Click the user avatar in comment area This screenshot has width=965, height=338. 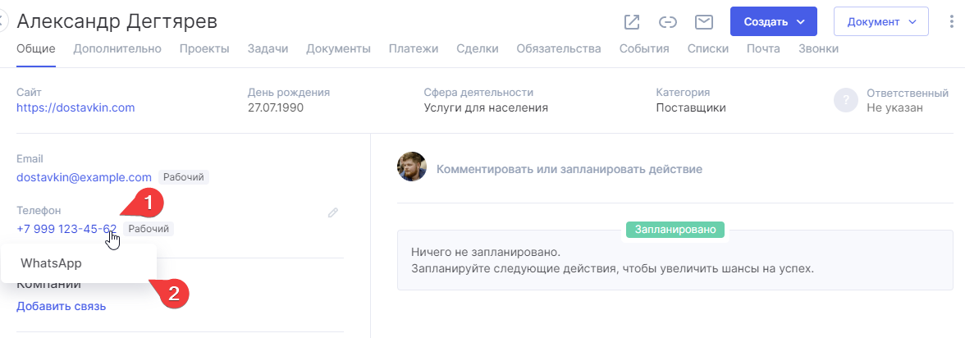[x=412, y=167]
